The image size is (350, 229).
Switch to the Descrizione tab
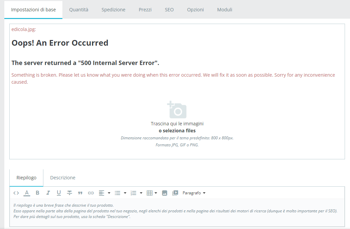pyautogui.click(x=63, y=178)
